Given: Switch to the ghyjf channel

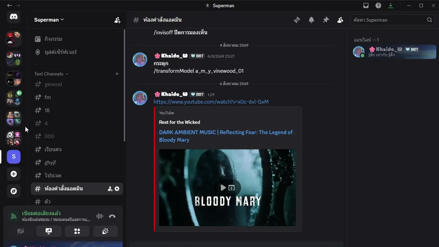Looking at the screenshot, I should coord(77,163).
